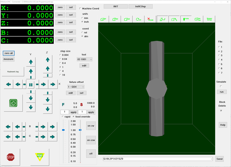Open the G-code command history dropdown
This screenshot has height=167, width=231.
click(x=212, y=158)
